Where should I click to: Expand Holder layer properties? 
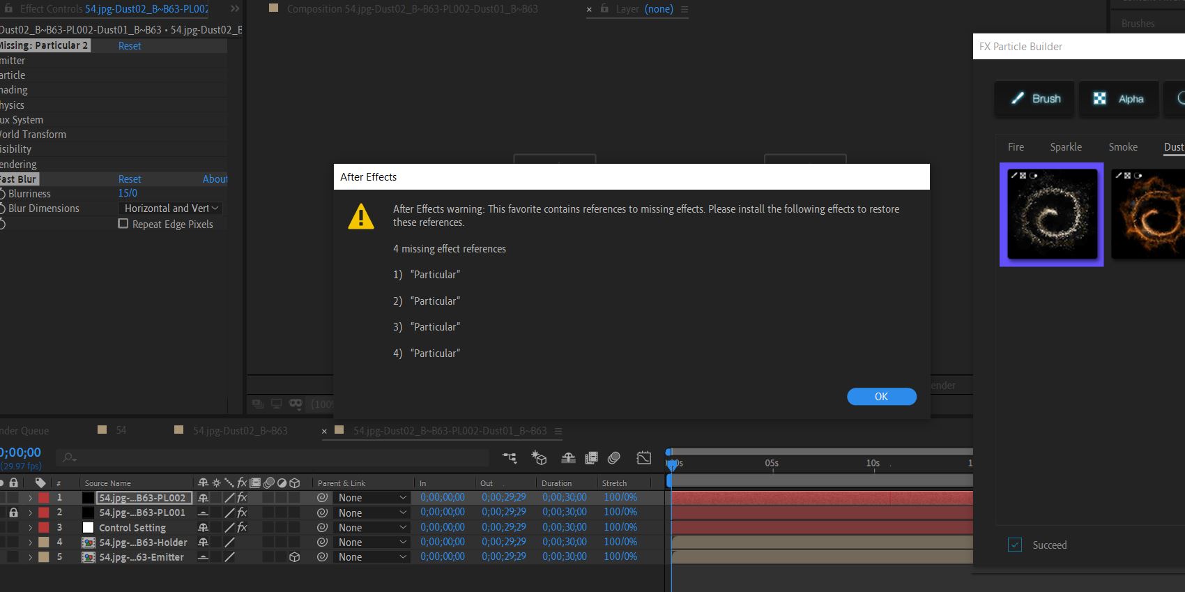click(x=30, y=542)
